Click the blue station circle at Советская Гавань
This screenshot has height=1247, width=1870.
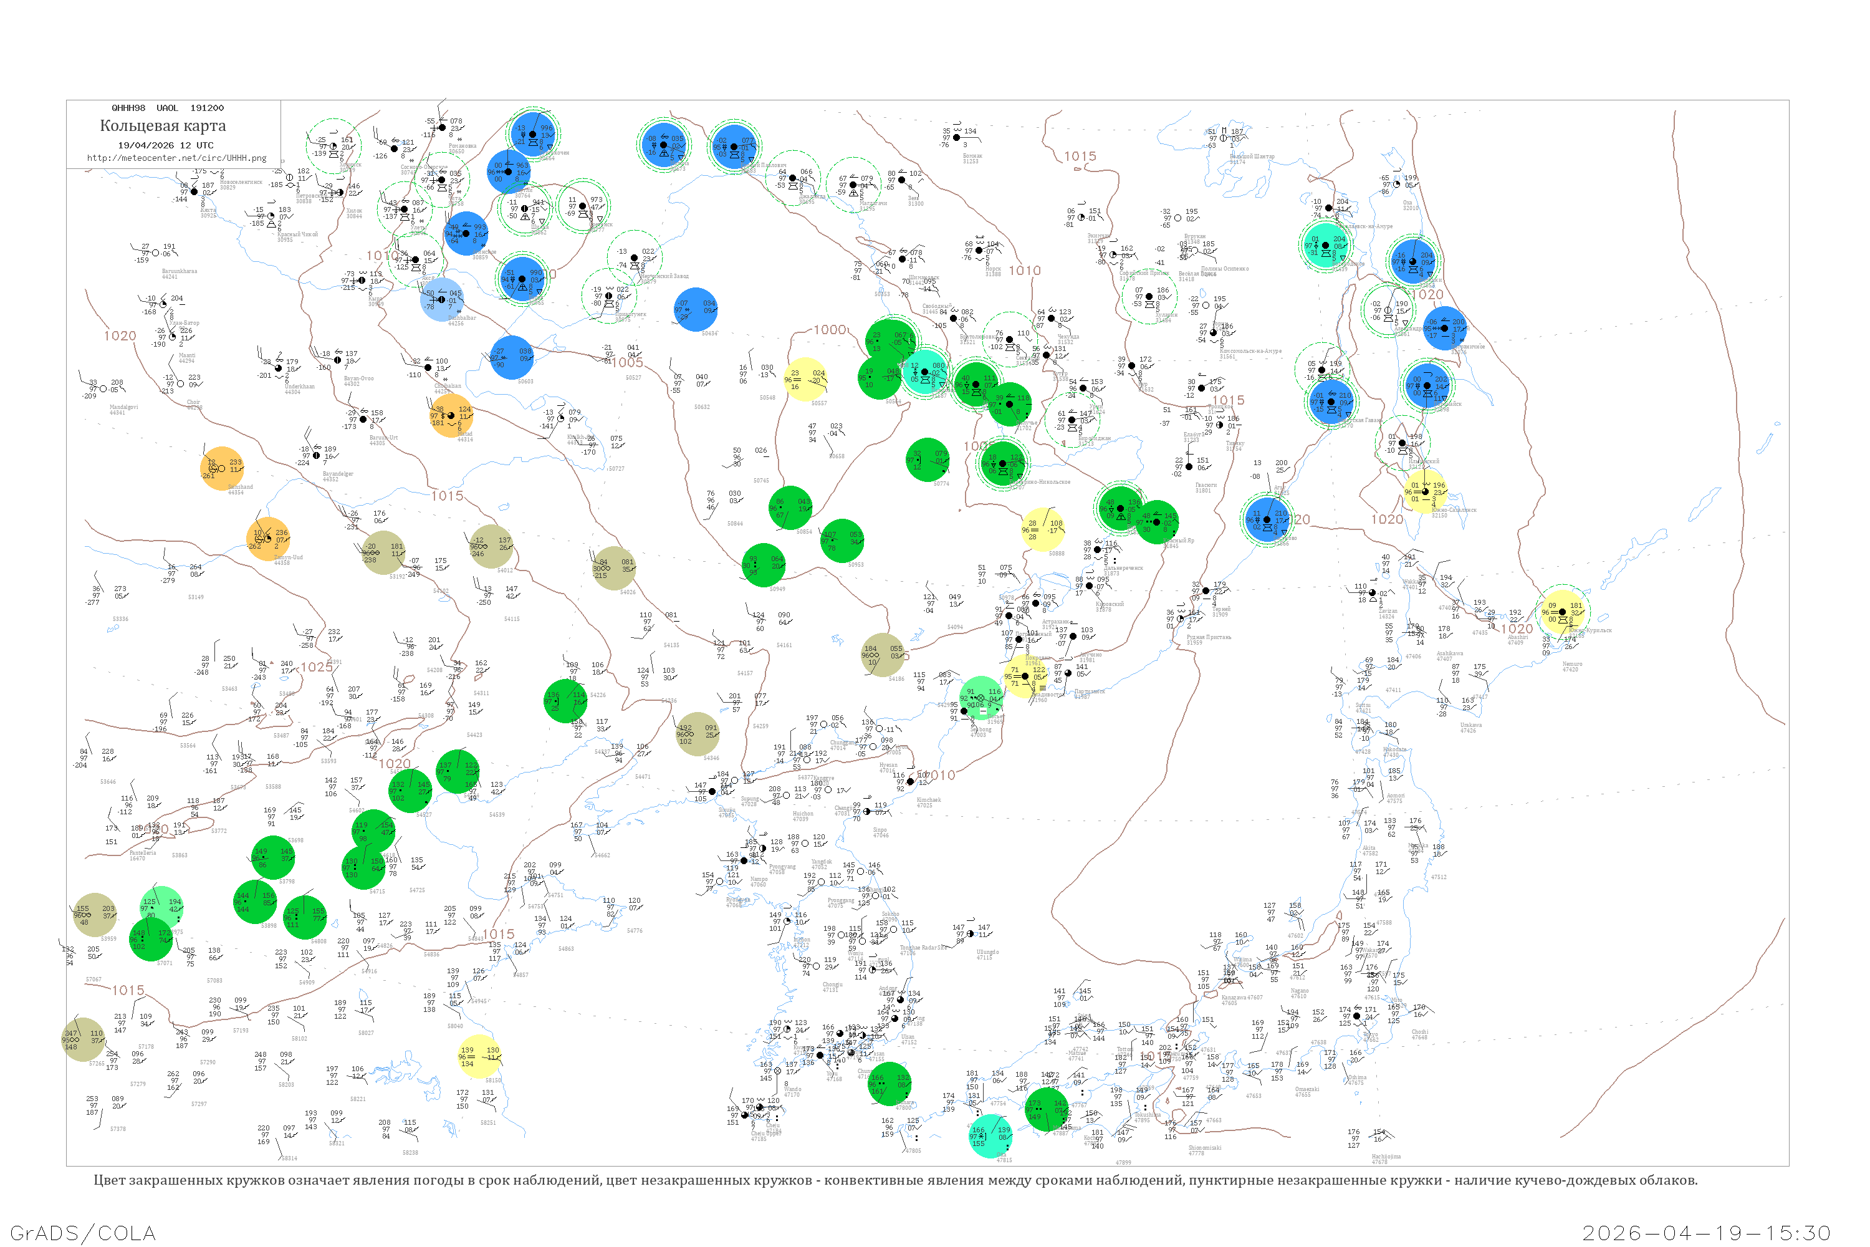(1330, 402)
